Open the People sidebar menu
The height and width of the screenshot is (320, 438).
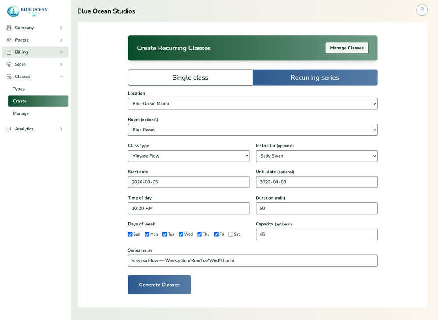35,40
